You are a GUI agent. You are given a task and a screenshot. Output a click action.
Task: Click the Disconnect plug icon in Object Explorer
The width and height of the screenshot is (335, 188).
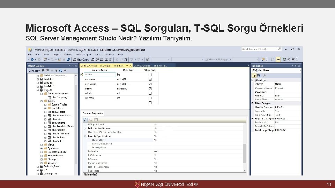point(47,71)
